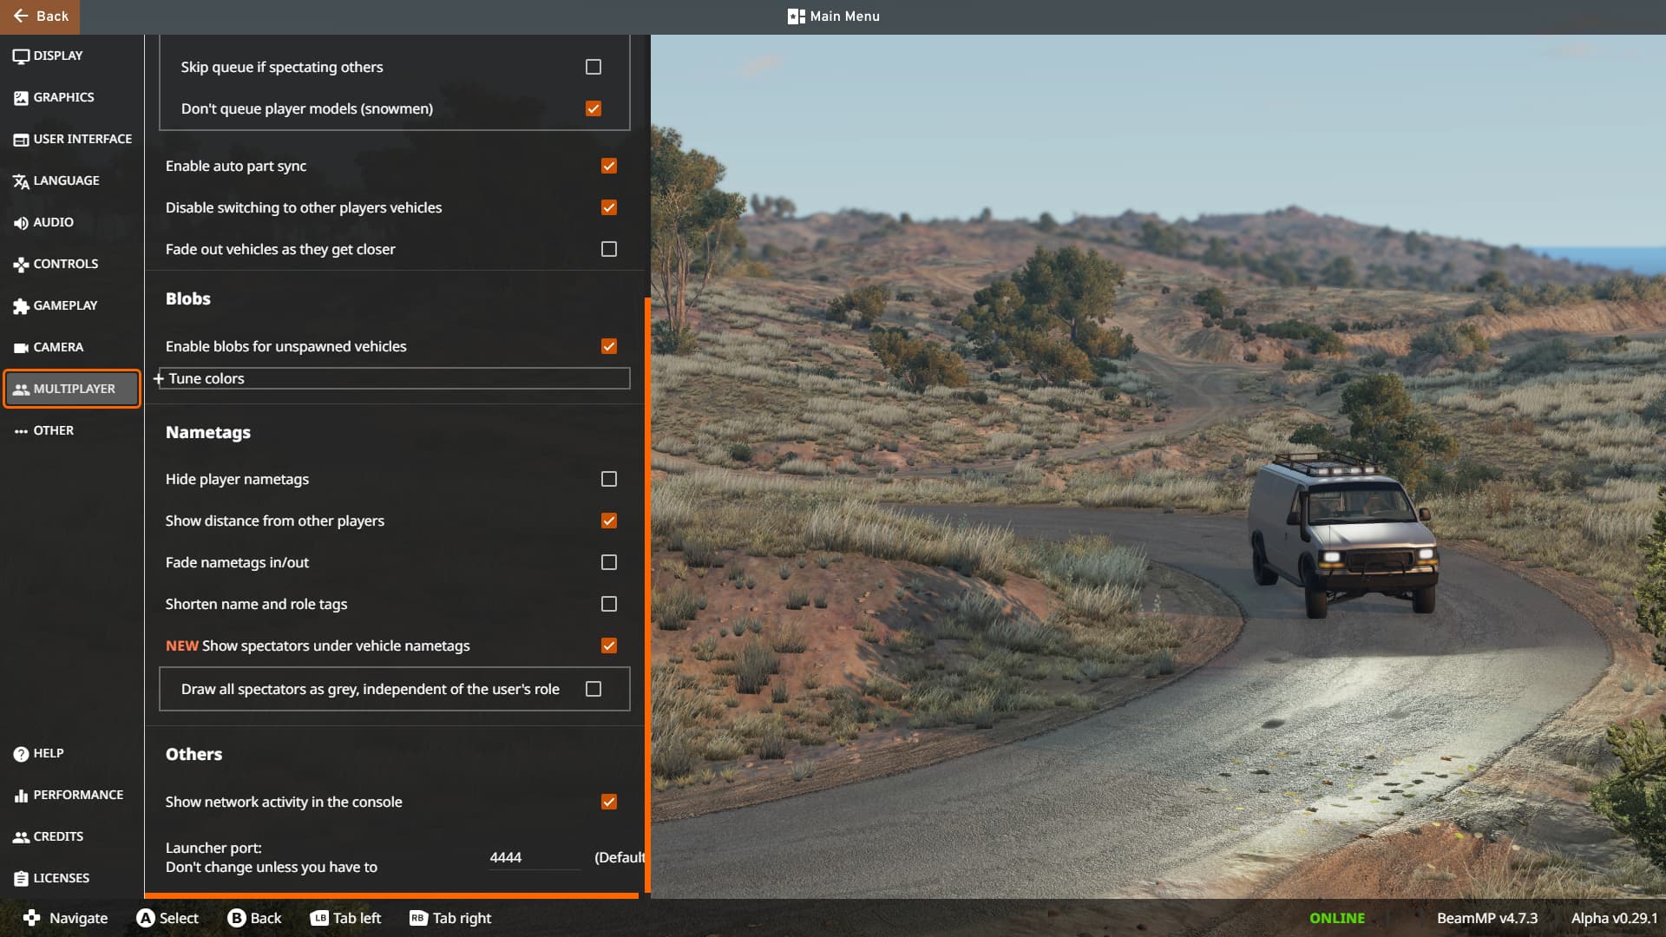Uncheck Show network activity in the console
Viewport: 1666px width, 937px height.
(609, 802)
